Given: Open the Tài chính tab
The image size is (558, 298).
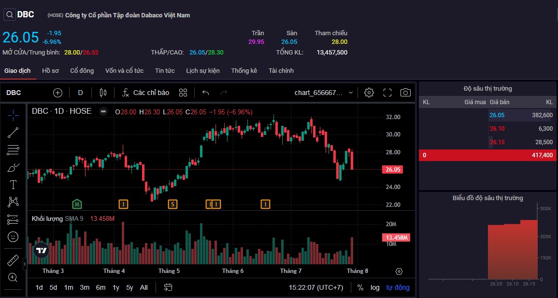Looking at the screenshot, I should (x=281, y=71).
